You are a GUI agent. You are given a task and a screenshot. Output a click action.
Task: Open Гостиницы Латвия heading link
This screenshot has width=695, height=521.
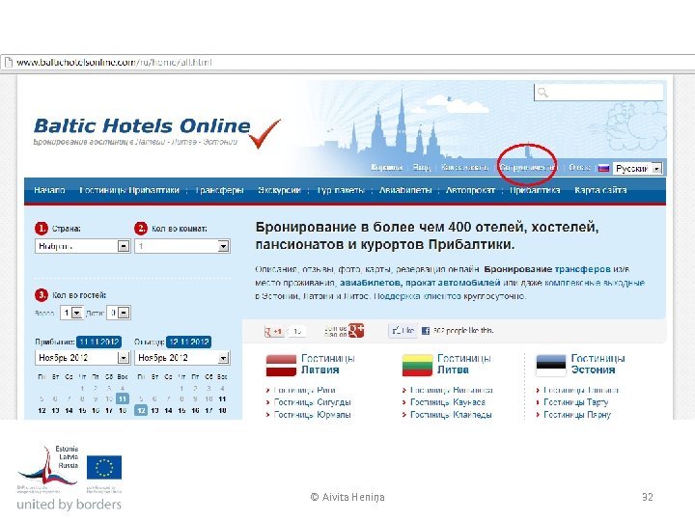[x=328, y=364]
